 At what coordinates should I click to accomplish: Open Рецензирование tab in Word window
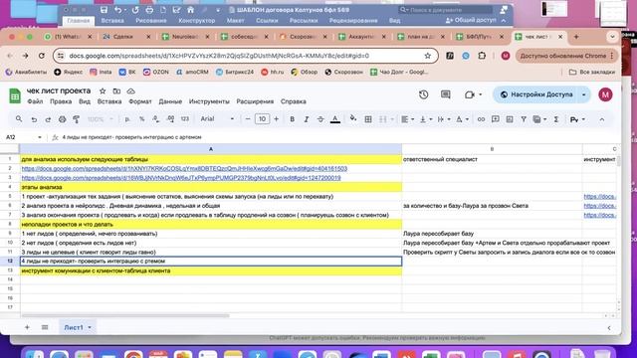(353, 20)
